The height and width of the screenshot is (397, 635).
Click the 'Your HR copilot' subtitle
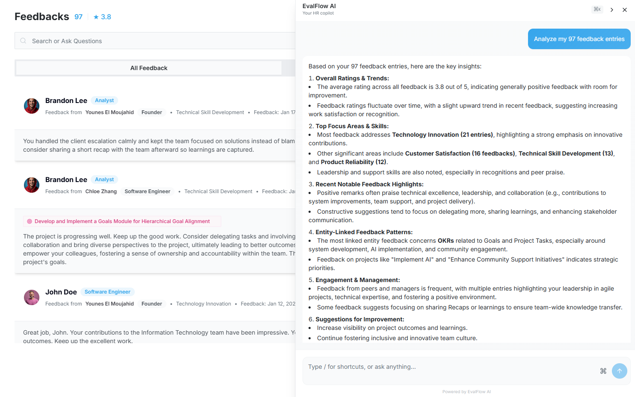pyautogui.click(x=318, y=13)
